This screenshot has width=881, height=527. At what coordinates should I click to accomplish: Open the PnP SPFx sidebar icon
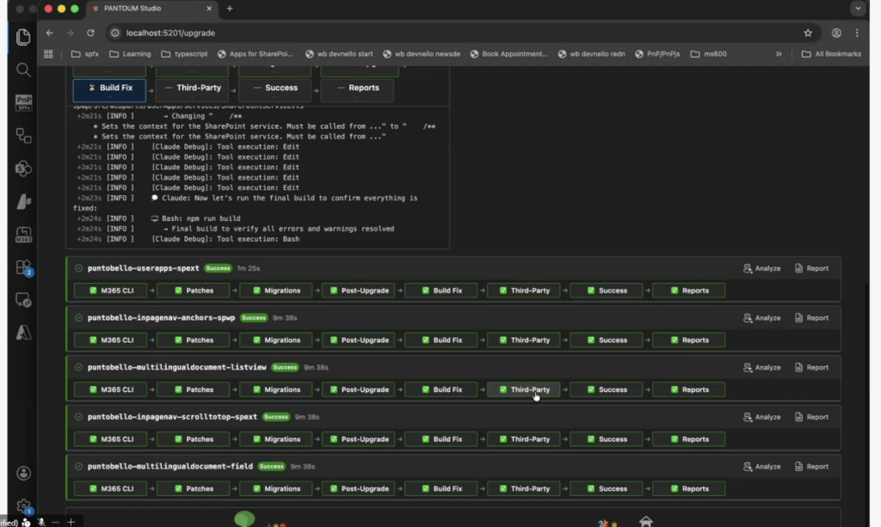click(23, 103)
